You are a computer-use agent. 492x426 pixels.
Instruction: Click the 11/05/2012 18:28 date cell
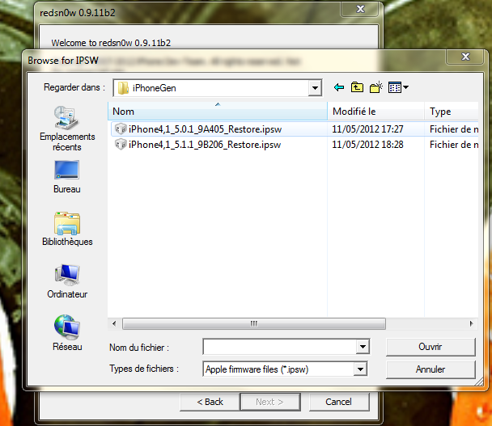(367, 145)
